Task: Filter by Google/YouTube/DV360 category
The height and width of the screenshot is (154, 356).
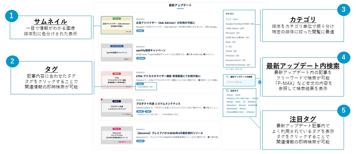Action: [240, 24]
